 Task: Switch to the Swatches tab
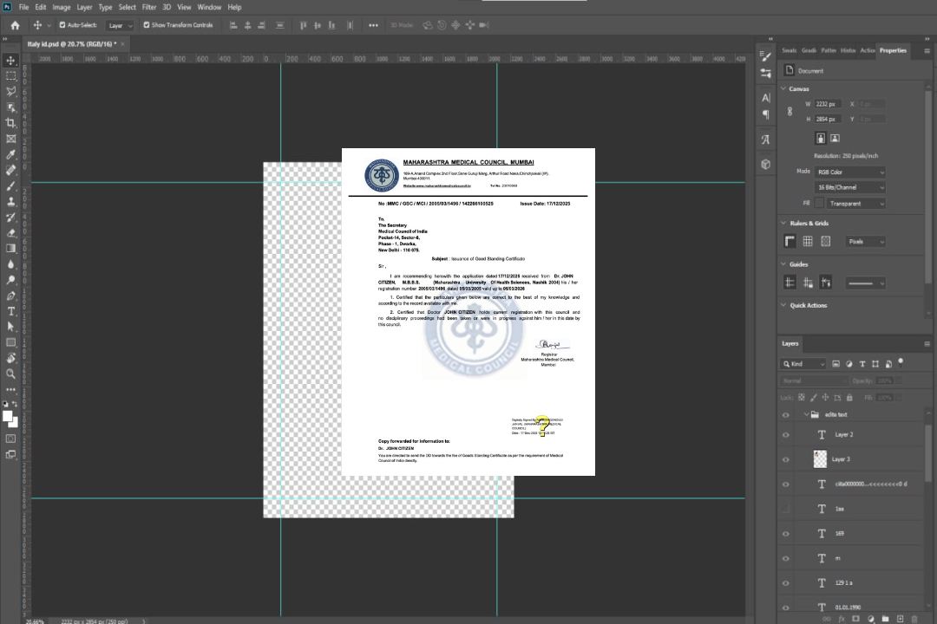click(790, 51)
